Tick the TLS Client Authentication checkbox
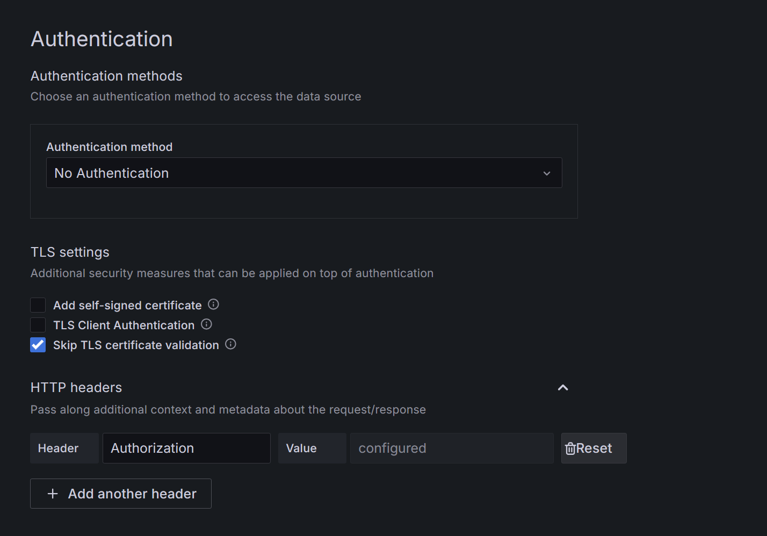This screenshot has height=536, width=767. click(x=38, y=325)
